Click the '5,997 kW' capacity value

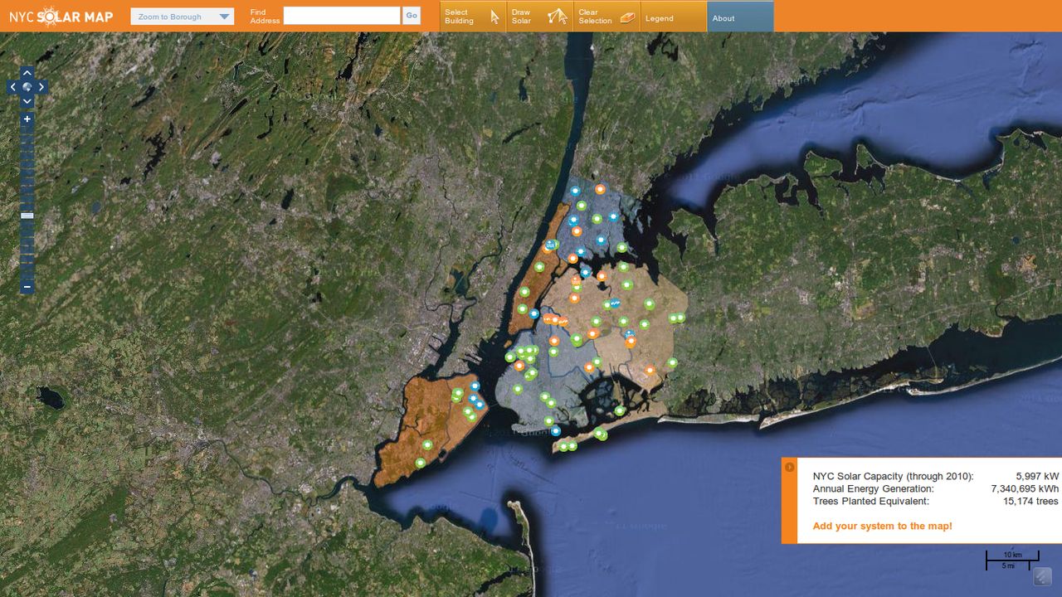pos(1037,476)
